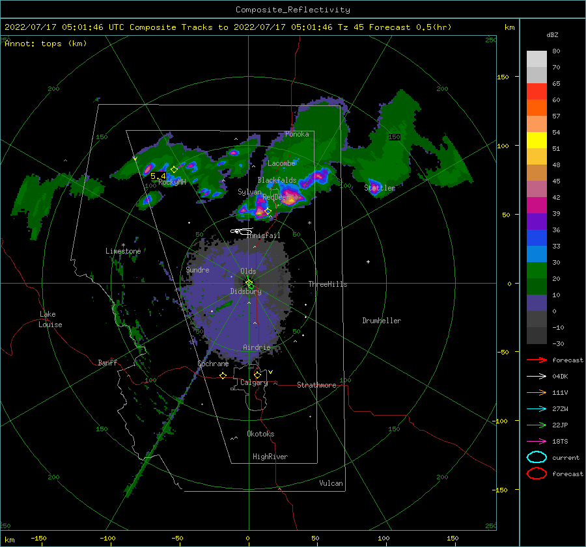Screen dimensions: 586x547
Task: Click the HighRiver label
Action: pyautogui.click(x=270, y=457)
